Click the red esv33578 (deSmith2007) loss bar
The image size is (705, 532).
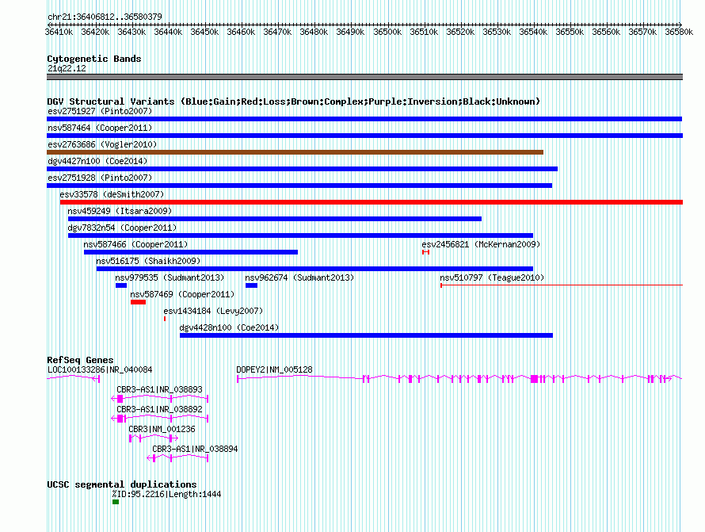click(x=372, y=202)
